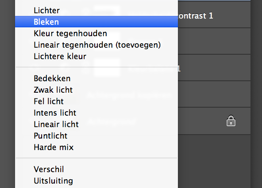Choose Bleken from blend mode list
This screenshot has width=262, height=188.
coord(96,22)
